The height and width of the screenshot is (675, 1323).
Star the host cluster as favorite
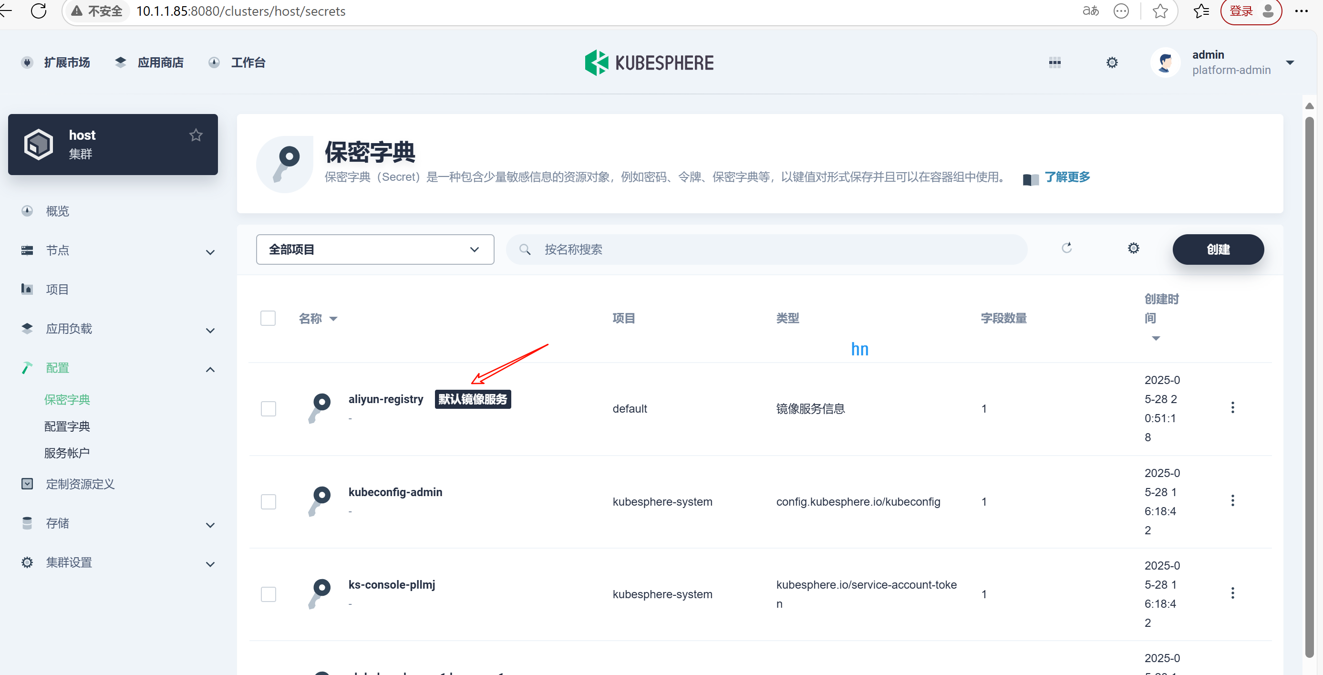click(196, 135)
